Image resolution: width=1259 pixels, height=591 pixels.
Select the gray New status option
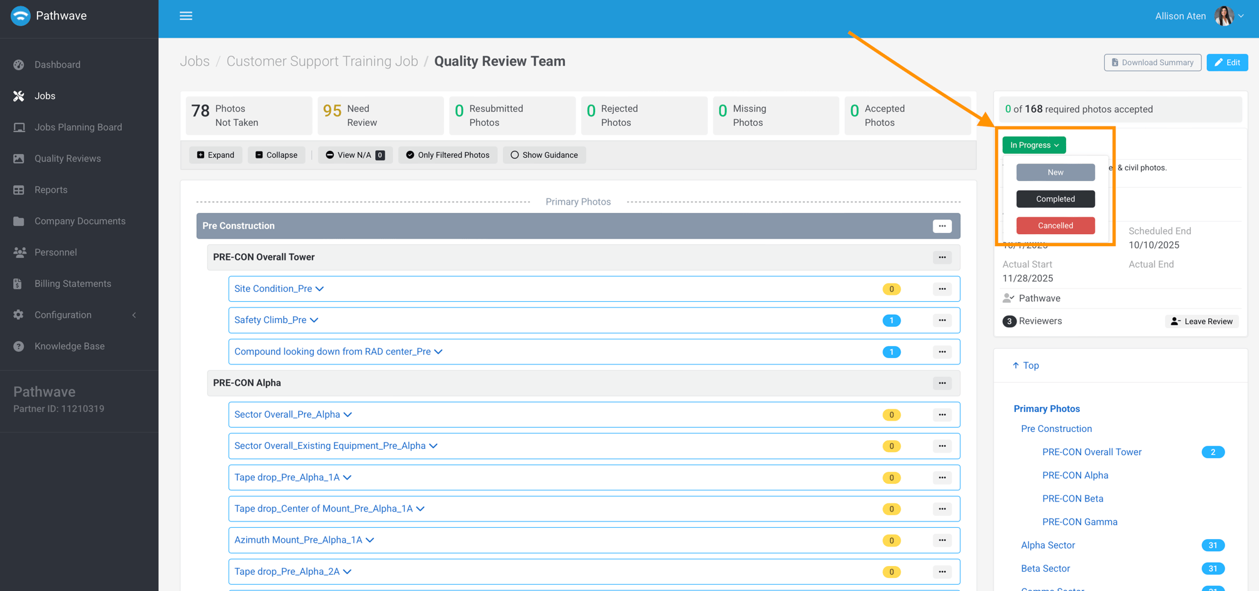1055,172
